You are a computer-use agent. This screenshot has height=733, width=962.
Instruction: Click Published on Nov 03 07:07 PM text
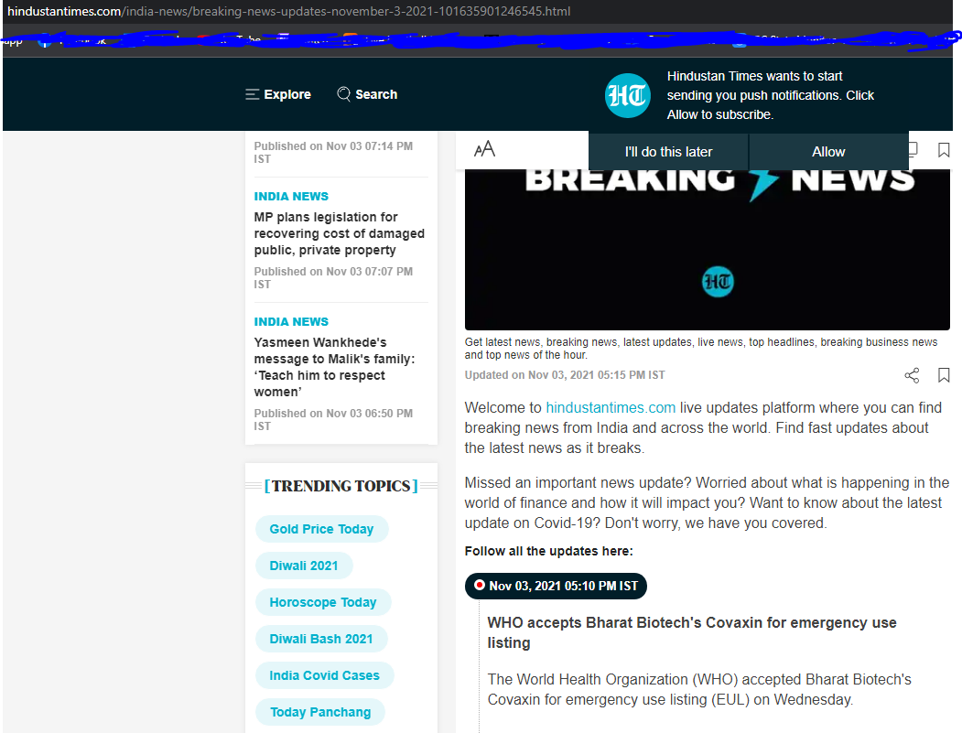(x=333, y=278)
